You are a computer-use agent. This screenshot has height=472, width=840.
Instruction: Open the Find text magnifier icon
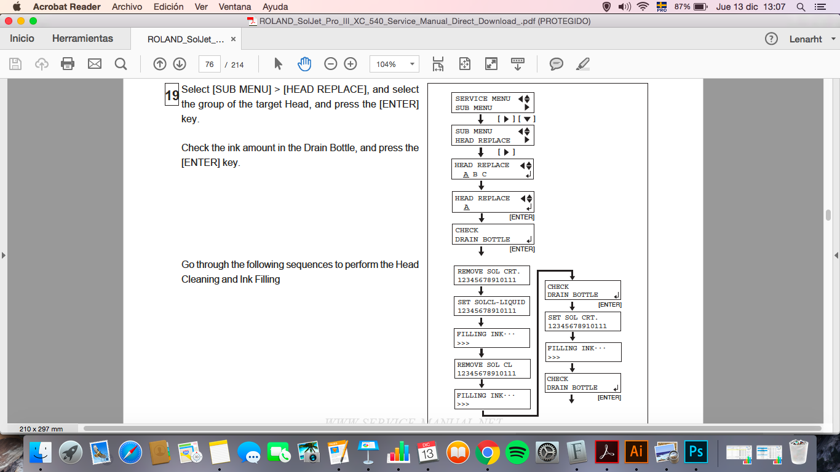click(x=121, y=64)
